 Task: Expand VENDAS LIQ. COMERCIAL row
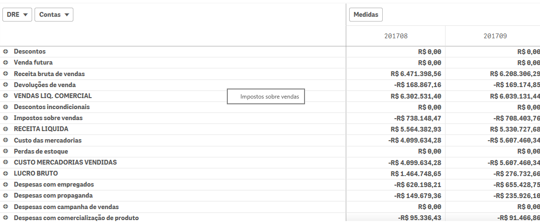(x=6, y=96)
